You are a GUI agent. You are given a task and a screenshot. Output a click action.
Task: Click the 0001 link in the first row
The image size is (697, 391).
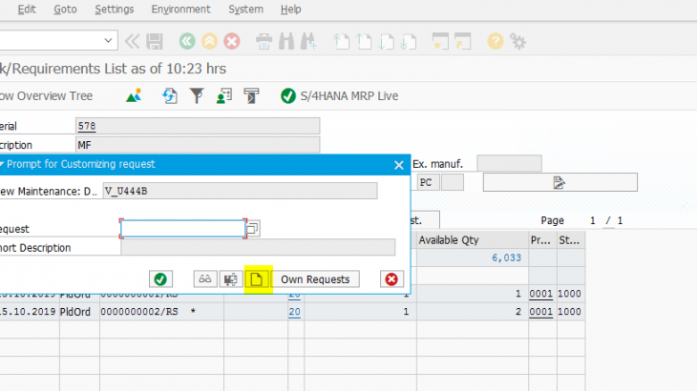[x=540, y=295]
